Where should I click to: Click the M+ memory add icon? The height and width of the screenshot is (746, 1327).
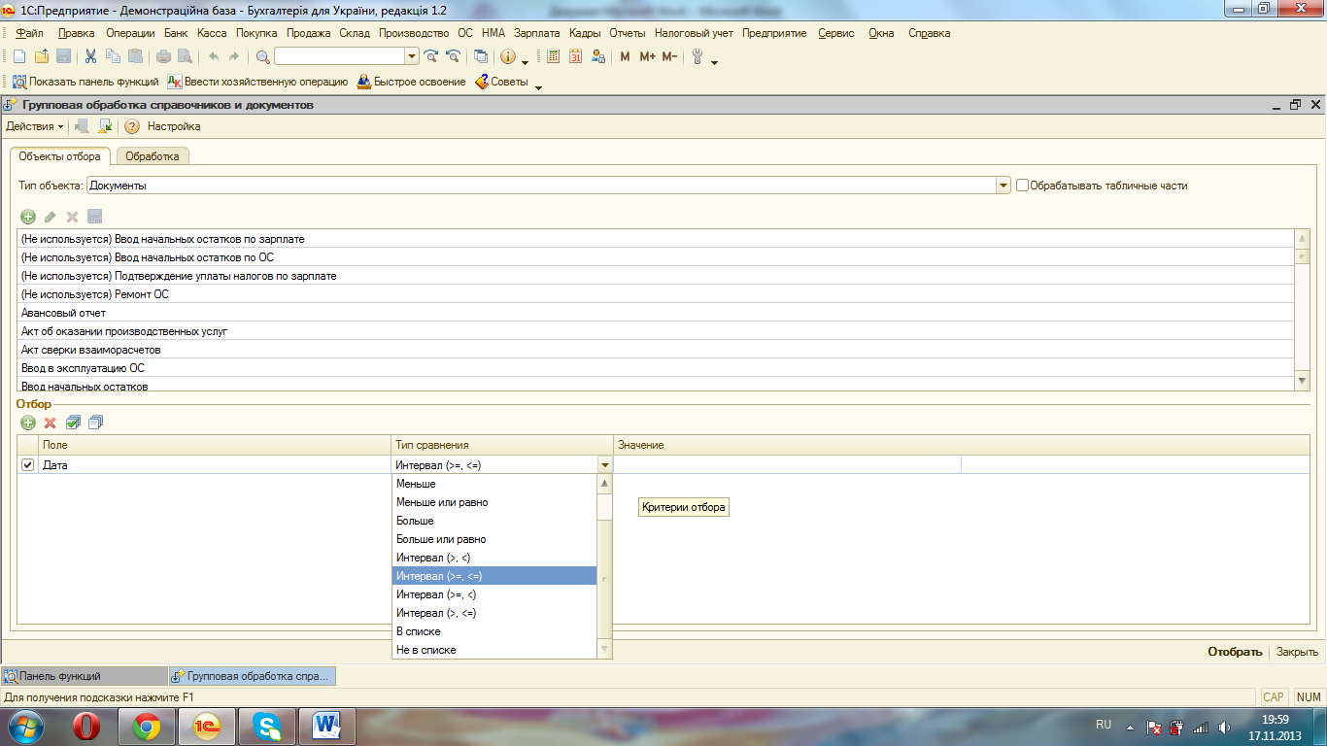647,56
